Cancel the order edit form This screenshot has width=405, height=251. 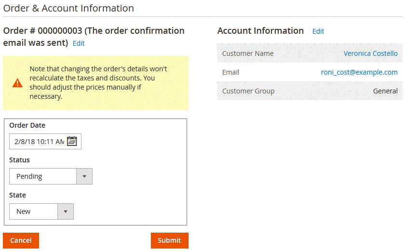coord(21,240)
